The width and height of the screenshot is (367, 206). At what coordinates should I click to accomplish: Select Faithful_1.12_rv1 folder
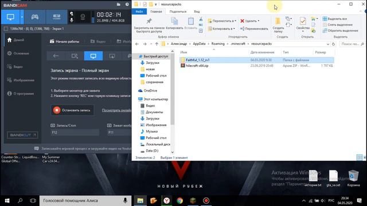click(257, 60)
